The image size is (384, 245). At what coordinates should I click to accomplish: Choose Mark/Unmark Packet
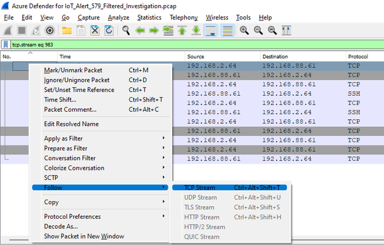[x=100, y=70]
